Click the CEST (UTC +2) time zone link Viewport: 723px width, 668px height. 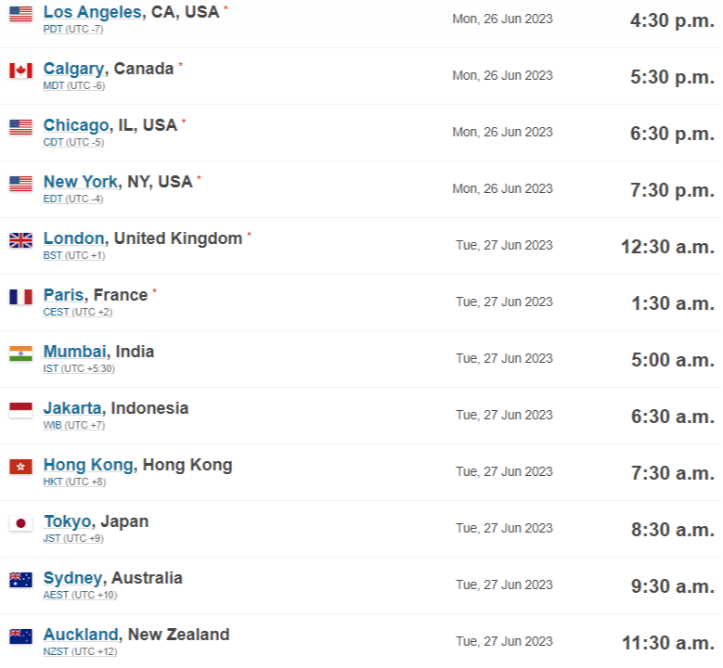(x=78, y=312)
